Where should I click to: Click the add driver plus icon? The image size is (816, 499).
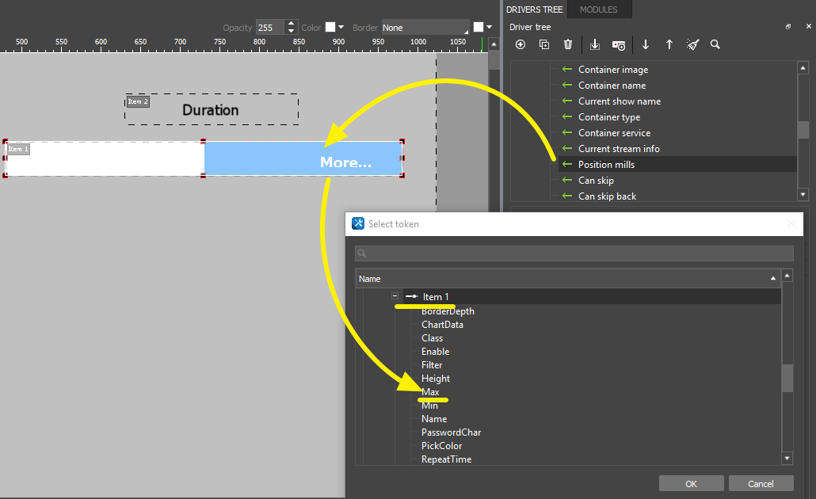[x=520, y=45]
